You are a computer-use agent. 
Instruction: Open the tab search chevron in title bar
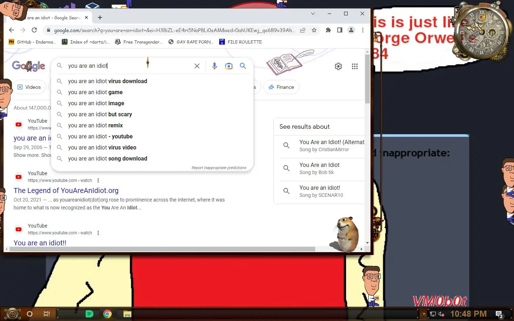point(313,14)
